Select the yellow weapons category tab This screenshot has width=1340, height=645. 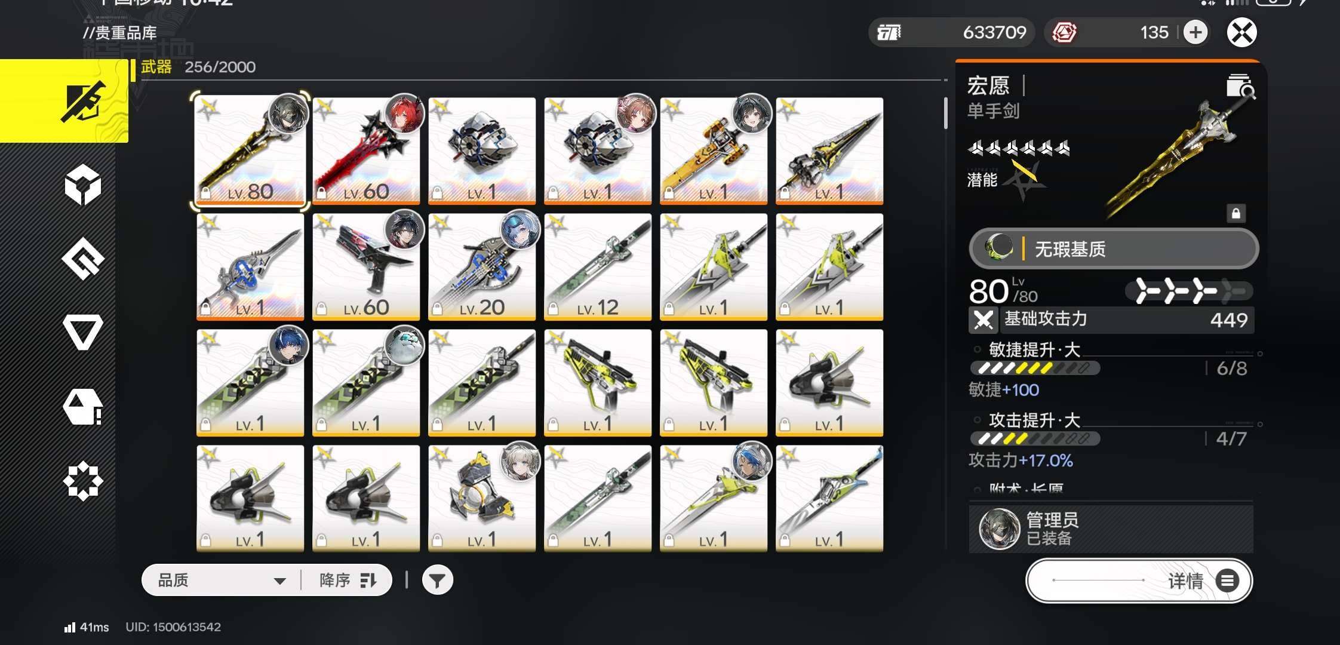pyautogui.click(x=64, y=101)
